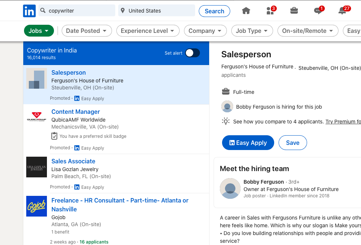Open My Network people icon

tap(270, 11)
